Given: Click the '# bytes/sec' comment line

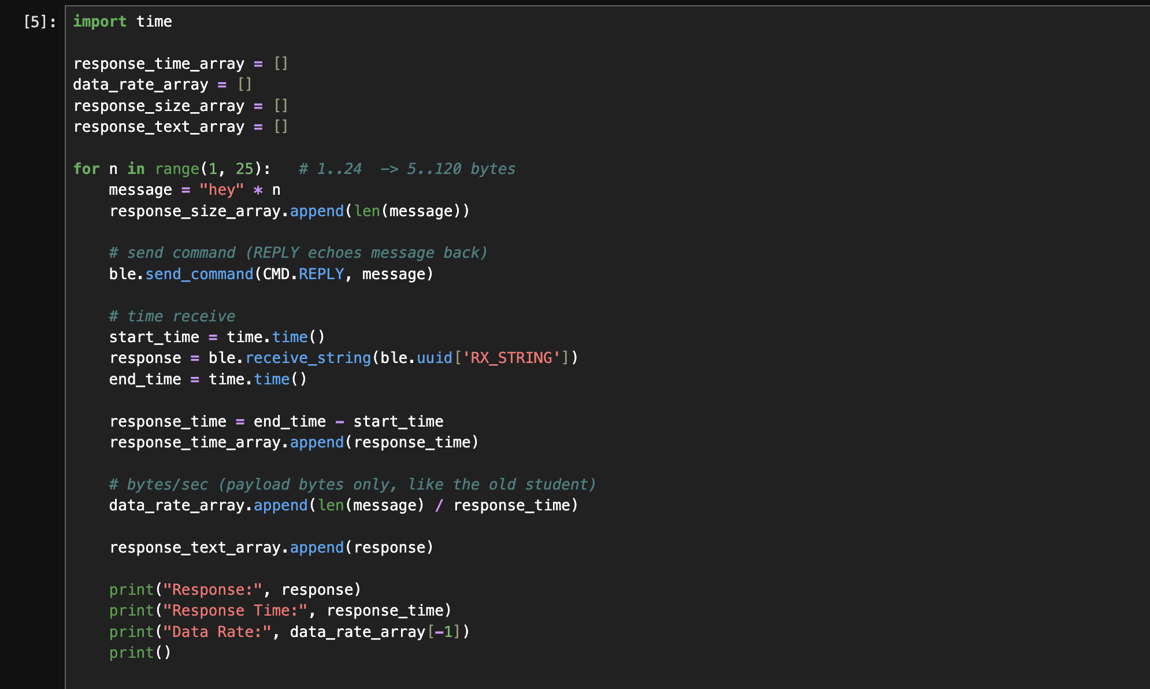Looking at the screenshot, I should (352, 484).
